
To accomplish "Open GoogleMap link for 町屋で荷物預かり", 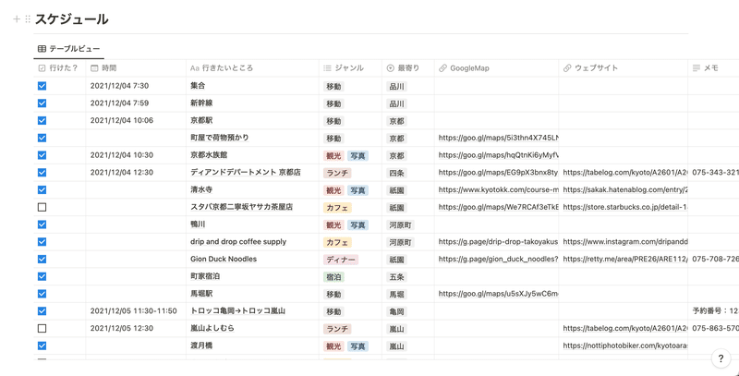I will click(x=498, y=138).
